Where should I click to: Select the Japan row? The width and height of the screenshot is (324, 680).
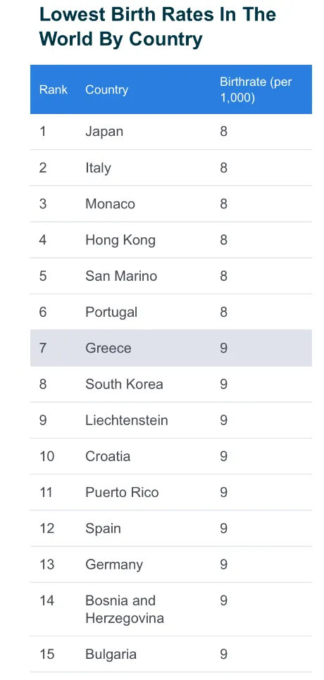(x=171, y=132)
